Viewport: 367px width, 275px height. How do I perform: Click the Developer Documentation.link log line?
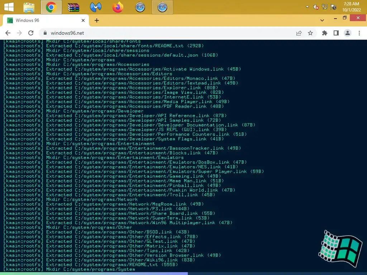[x=129, y=125]
